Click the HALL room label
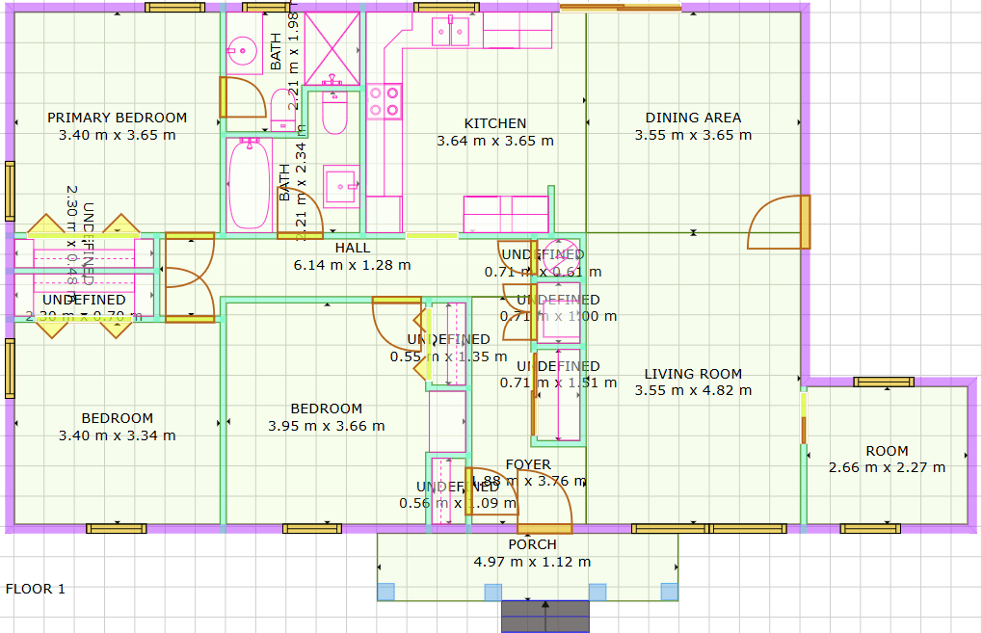The width and height of the screenshot is (982, 633). (353, 248)
